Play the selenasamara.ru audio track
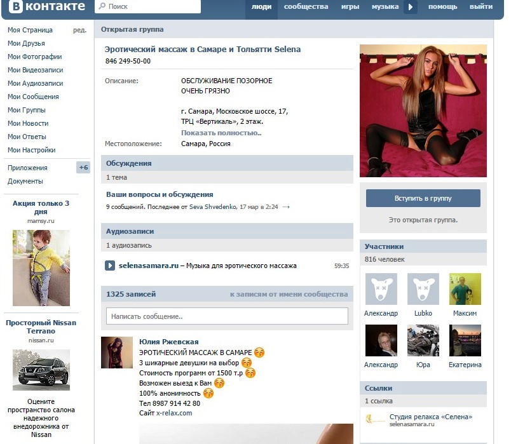This screenshot has width=511, height=444. [110, 266]
